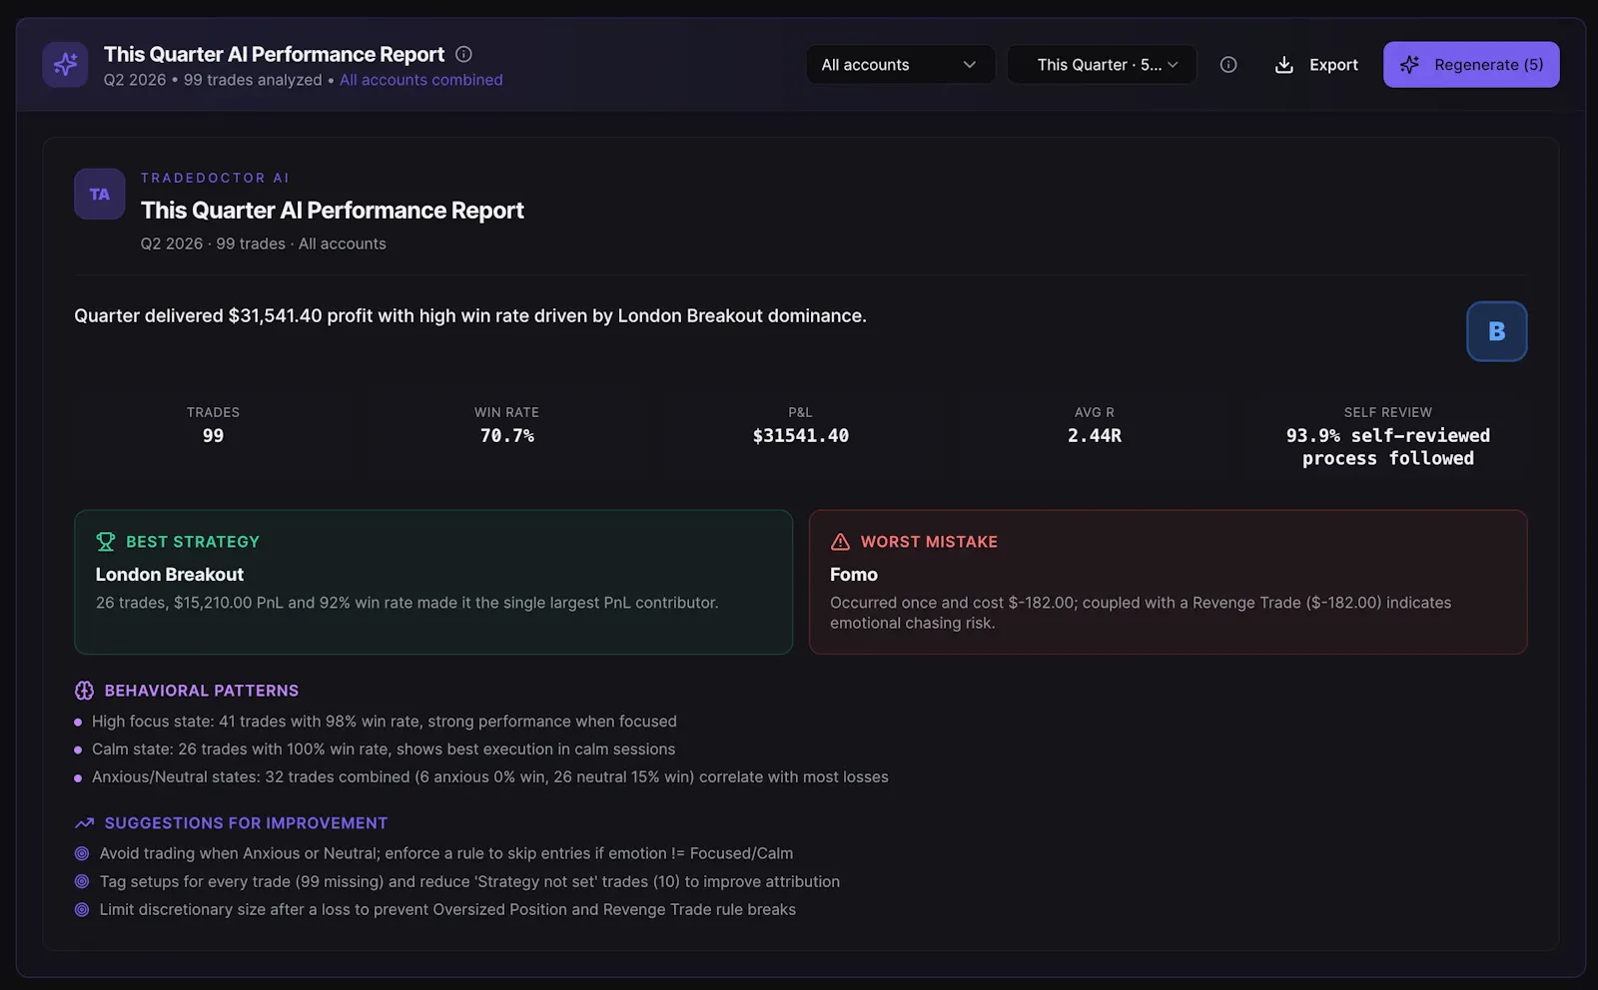
Task: Click 'Calm state: 26 trades' bullet
Action: [384, 749]
